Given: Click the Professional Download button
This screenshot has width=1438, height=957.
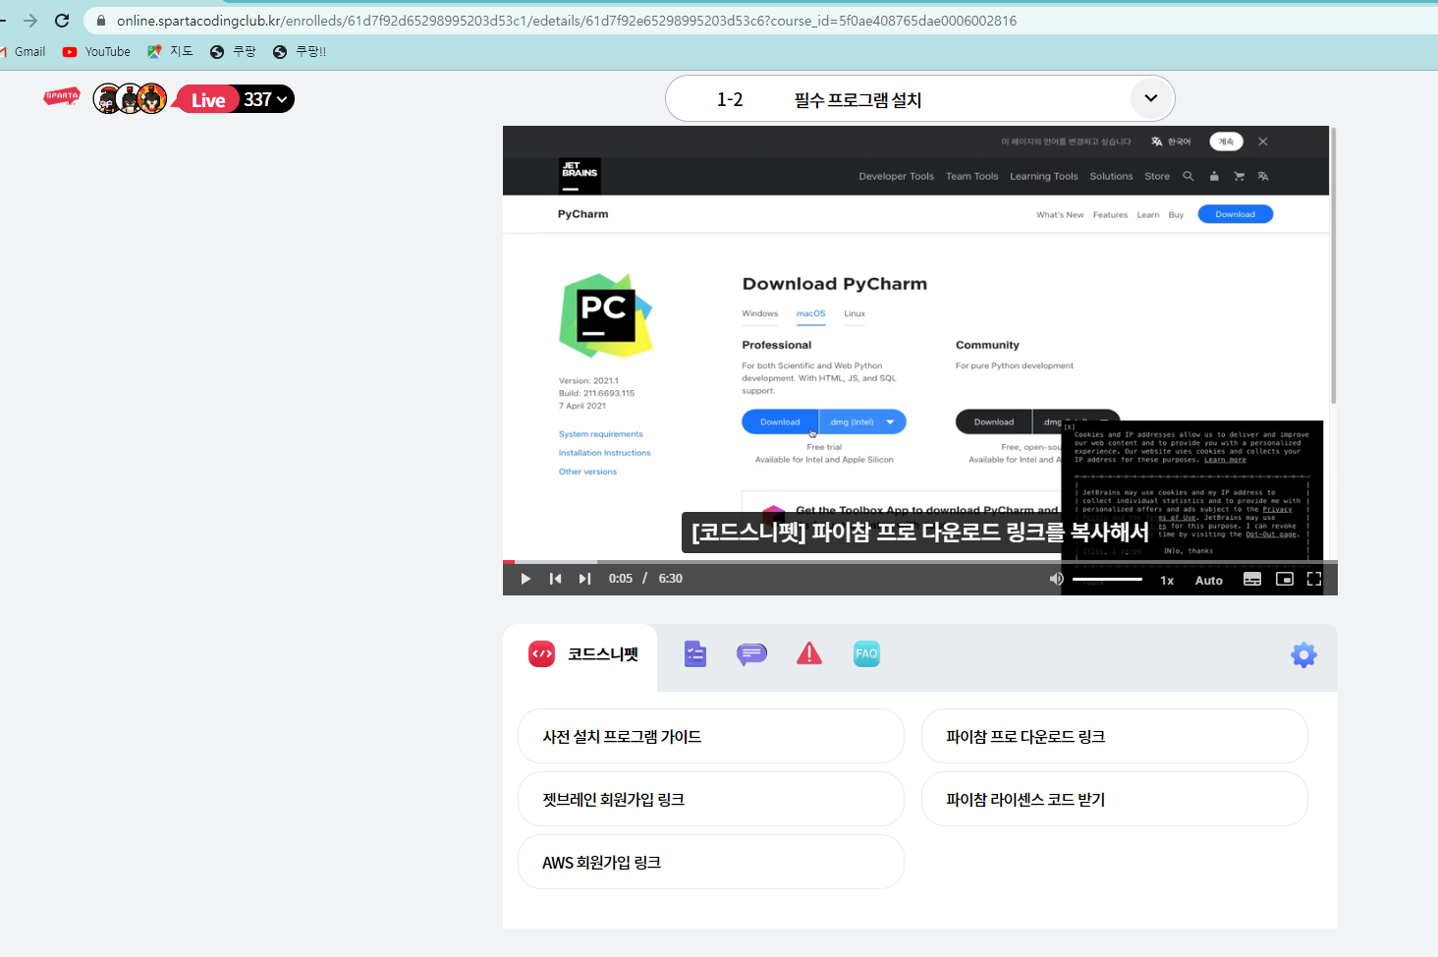Looking at the screenshot, I should pyautogui.click(x=780, y=422).
